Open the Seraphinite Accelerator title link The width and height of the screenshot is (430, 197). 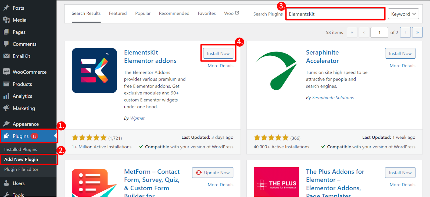tap(322, 56)
